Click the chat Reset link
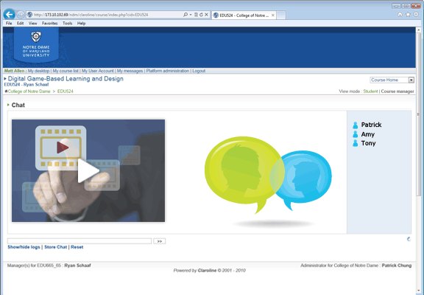This screenshot has height=295, width=424. point(77,247)
